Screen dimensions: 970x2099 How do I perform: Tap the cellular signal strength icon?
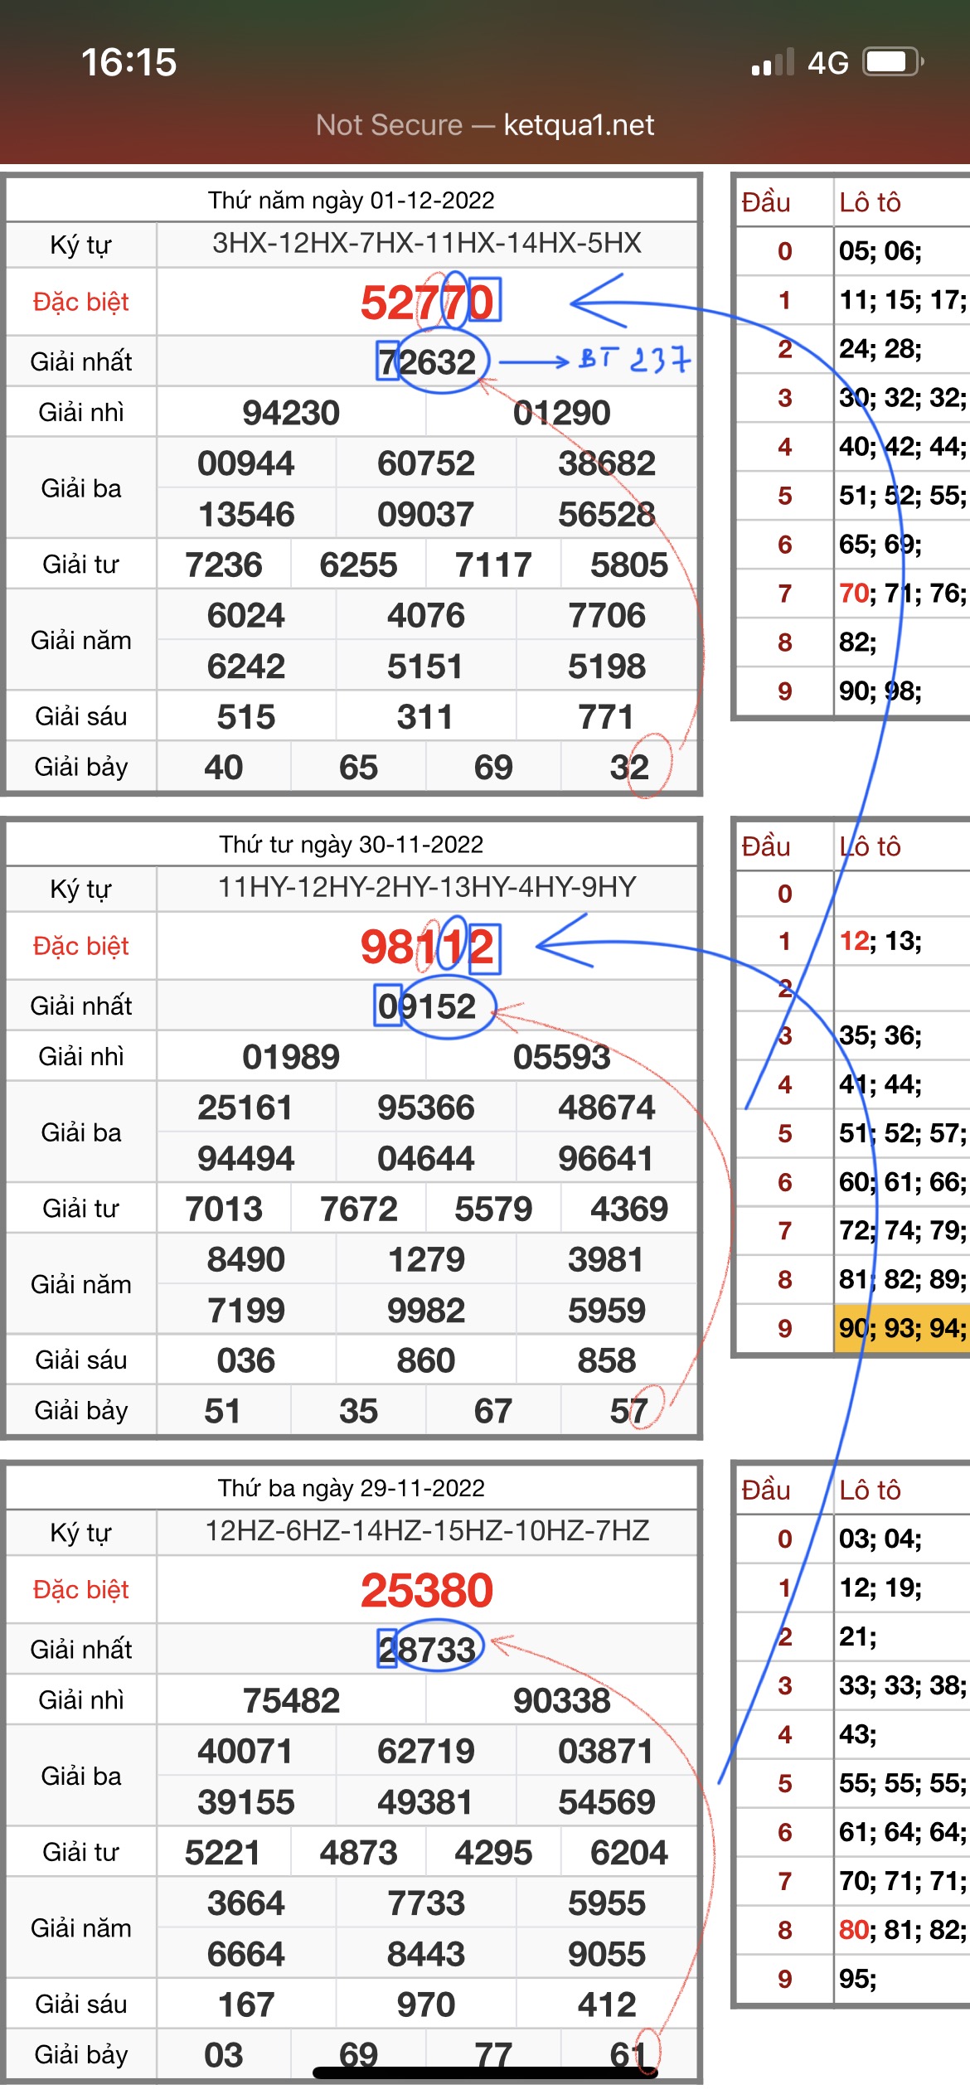click(773, 62)
